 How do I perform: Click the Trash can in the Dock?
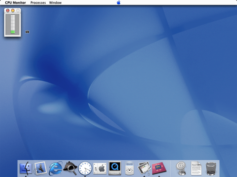click(x=211, y=168)
